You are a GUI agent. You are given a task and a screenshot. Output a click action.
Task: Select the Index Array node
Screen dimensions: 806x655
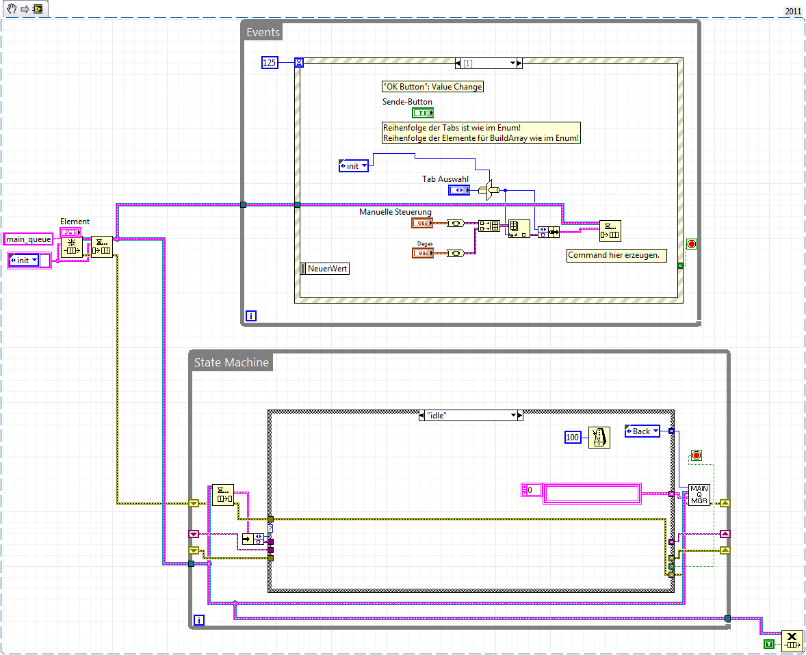tap(519, 228)
